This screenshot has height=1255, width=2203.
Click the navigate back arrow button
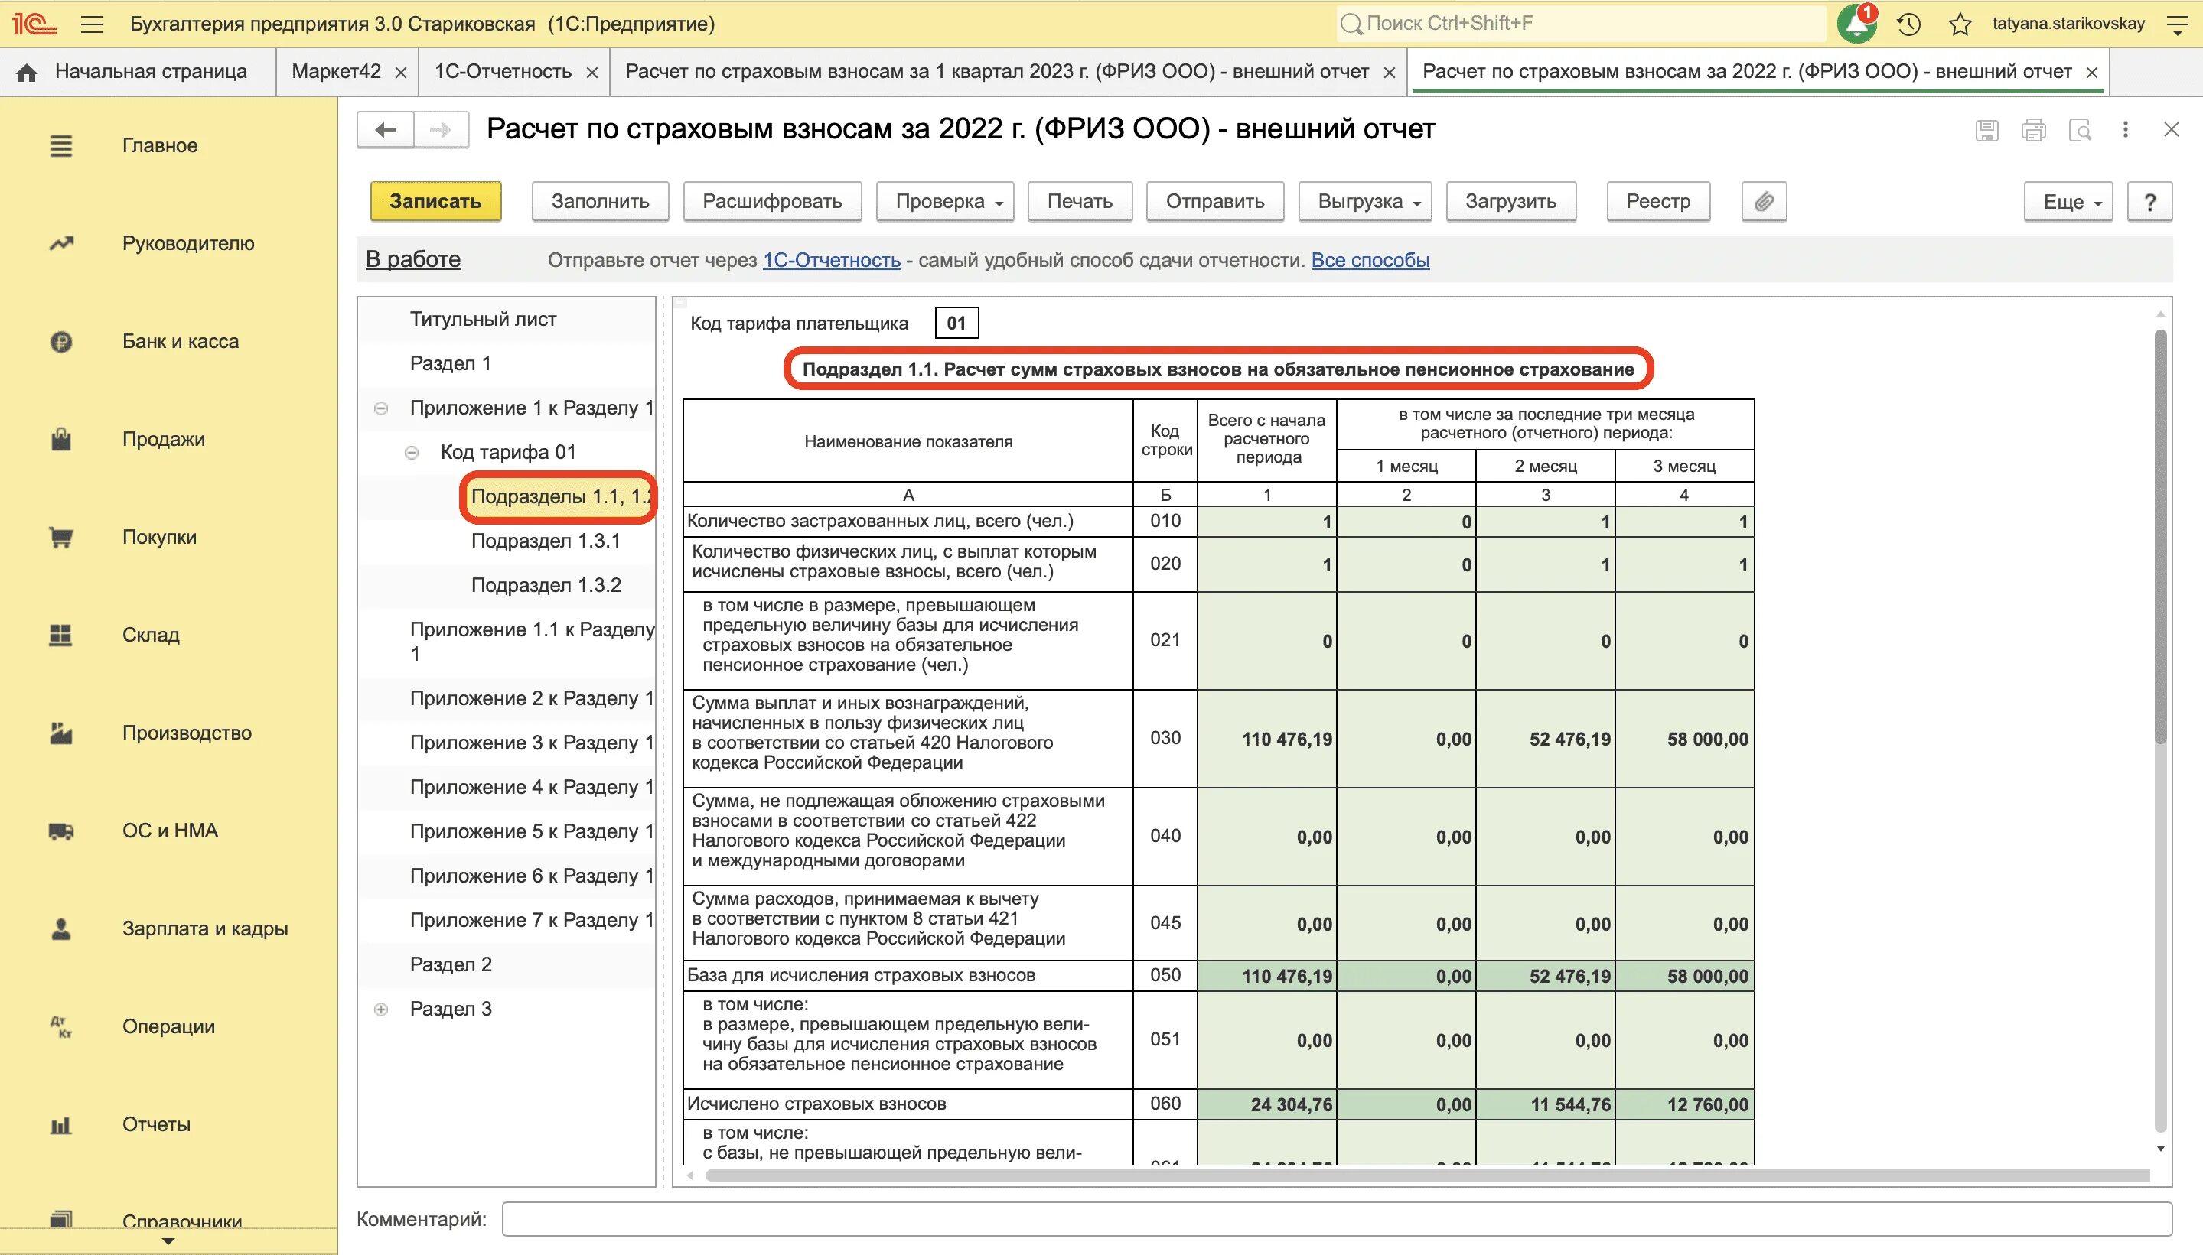(386, 130)
